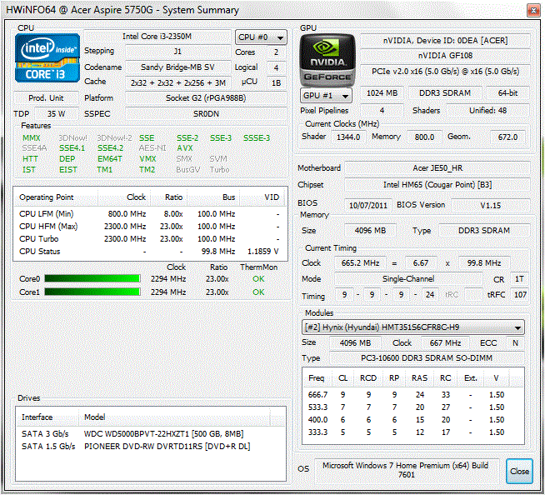This screenshot has width=545, height=495.
Task: Click the BIOS date 10/07/2011 field
Action: click(x=368, y=205)
